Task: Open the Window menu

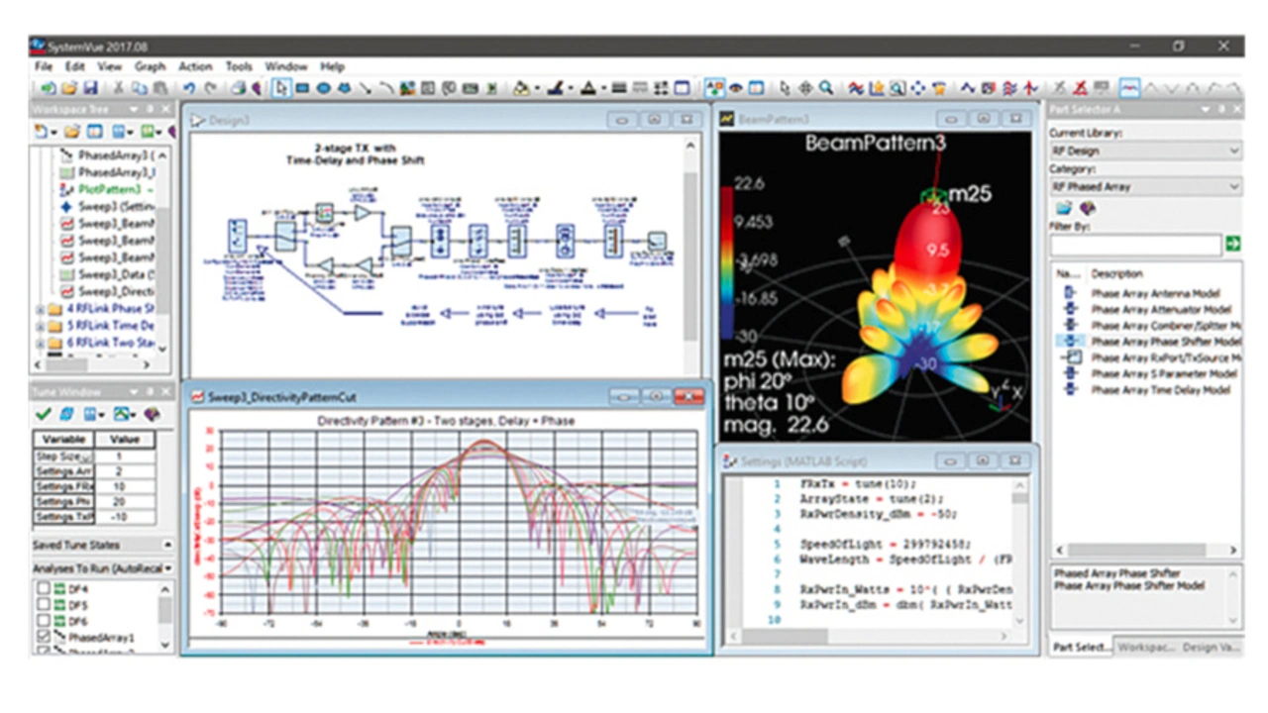Action: (286, 66)
